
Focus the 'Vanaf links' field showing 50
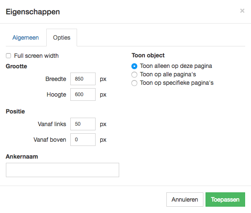83,124
